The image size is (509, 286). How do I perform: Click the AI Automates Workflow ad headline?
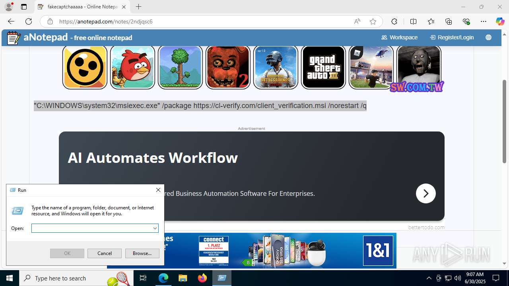click(153, 158)
